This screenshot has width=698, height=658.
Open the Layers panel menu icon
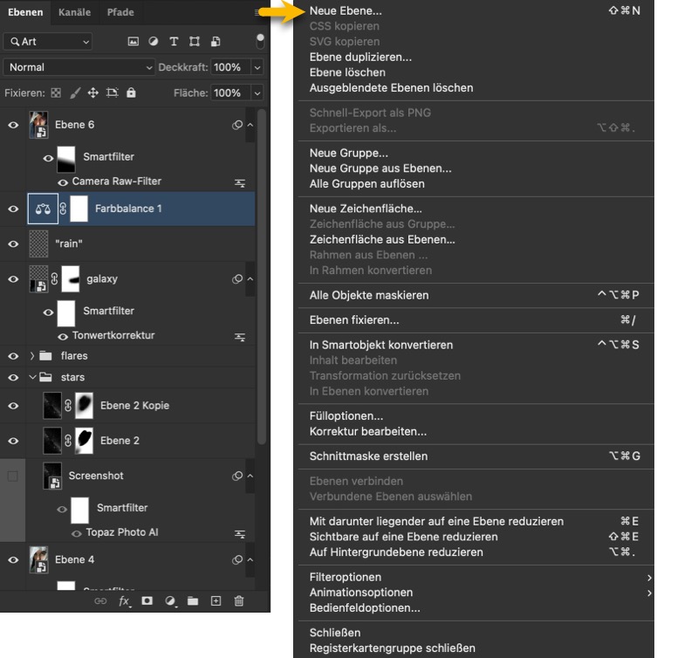click(257, 12)
